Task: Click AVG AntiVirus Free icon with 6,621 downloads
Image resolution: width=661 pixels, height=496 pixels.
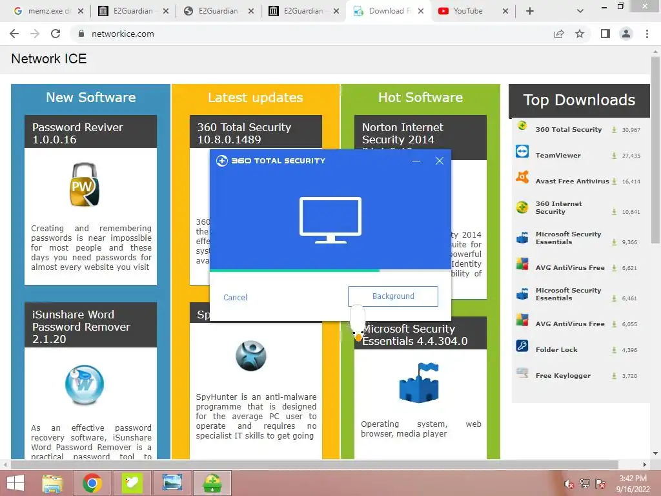Action: 522,264
